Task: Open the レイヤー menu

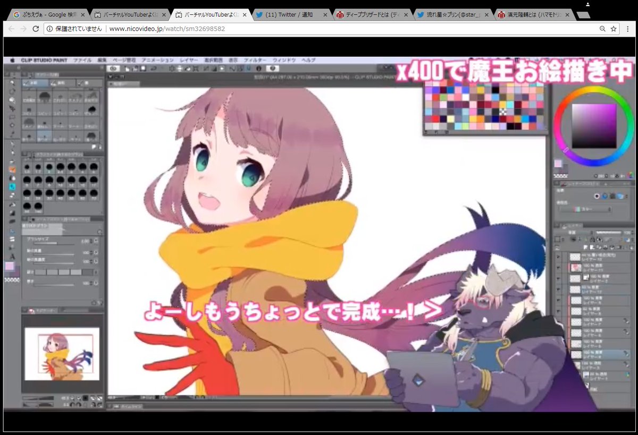Action: [x=189, y=61]
